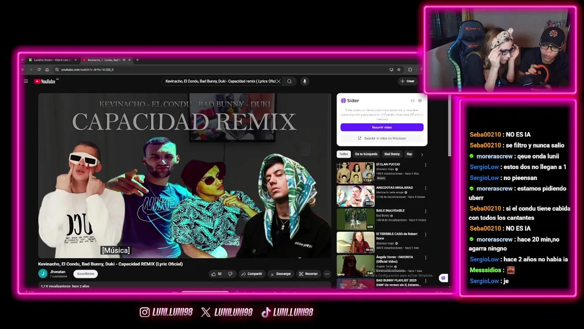Click the Suscribirme button
Screen dimensions: 584x329
click(85, 274)
